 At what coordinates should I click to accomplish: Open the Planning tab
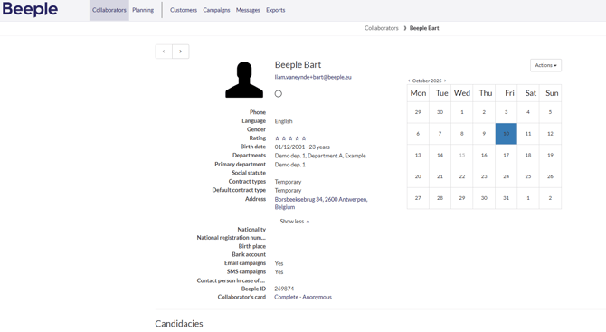143,10
